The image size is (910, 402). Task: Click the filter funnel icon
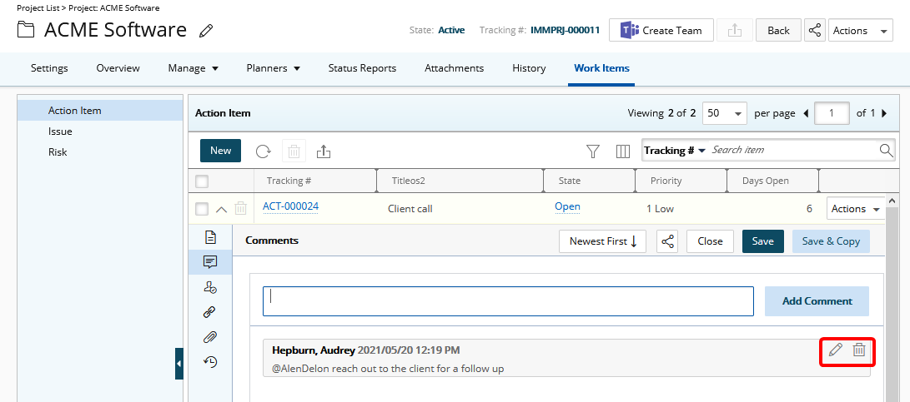pyautogui.click(x=593, y=151)
